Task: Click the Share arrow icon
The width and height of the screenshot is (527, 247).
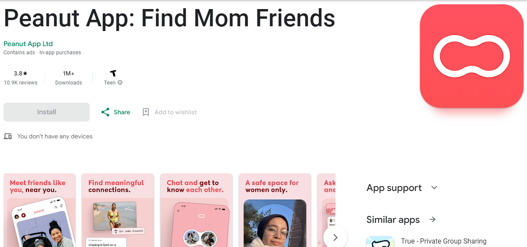Action: (x=105, y=112)
